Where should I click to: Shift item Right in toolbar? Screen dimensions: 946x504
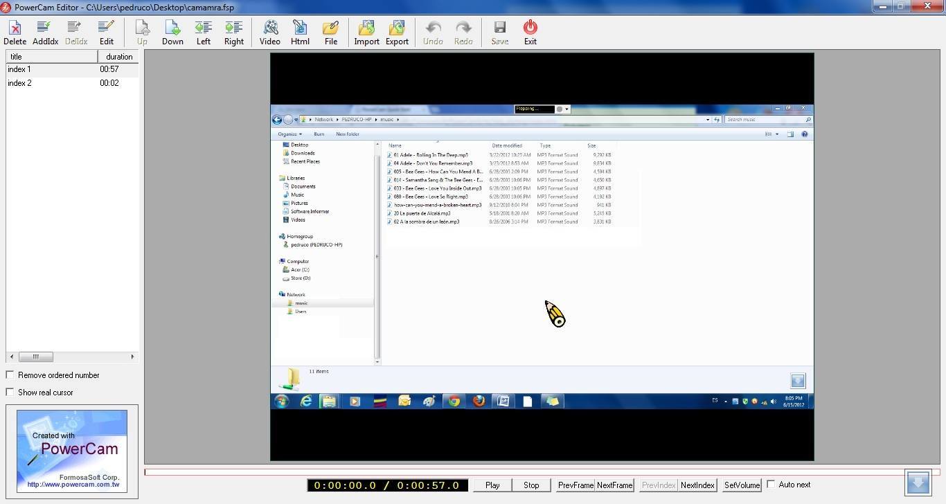pos(233,33)
